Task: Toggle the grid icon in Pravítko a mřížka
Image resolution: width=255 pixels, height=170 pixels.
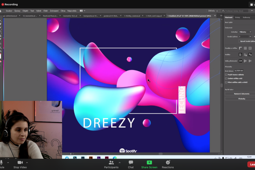Action: coord(245,48)
